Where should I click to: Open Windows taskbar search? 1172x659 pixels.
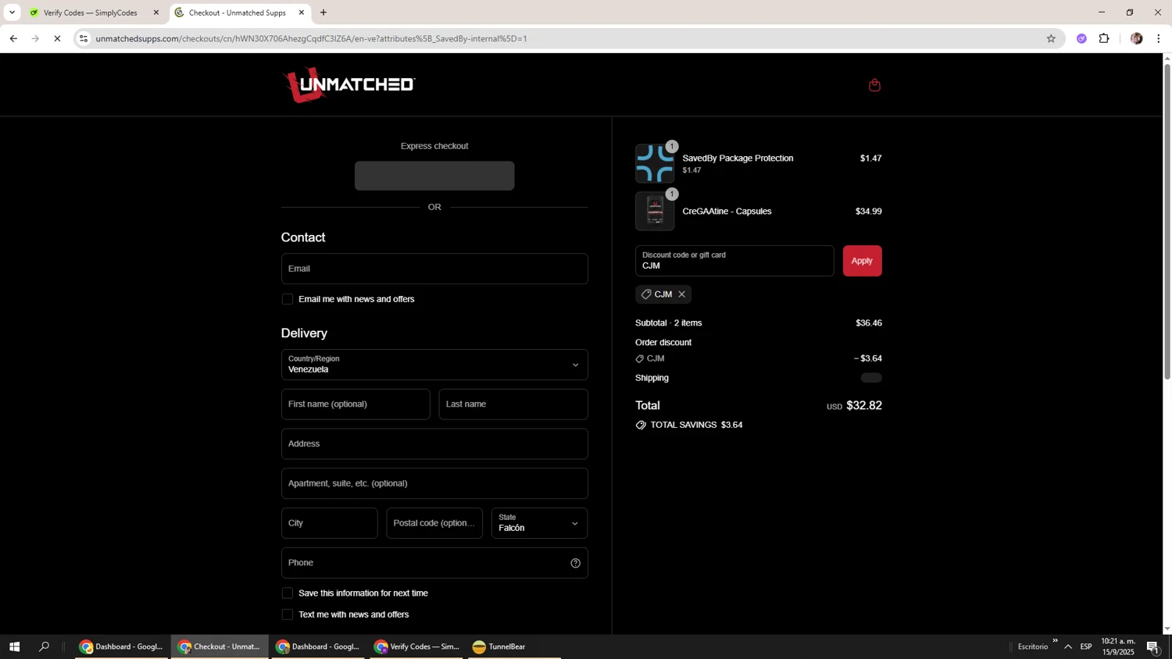(x=44, y=647)
